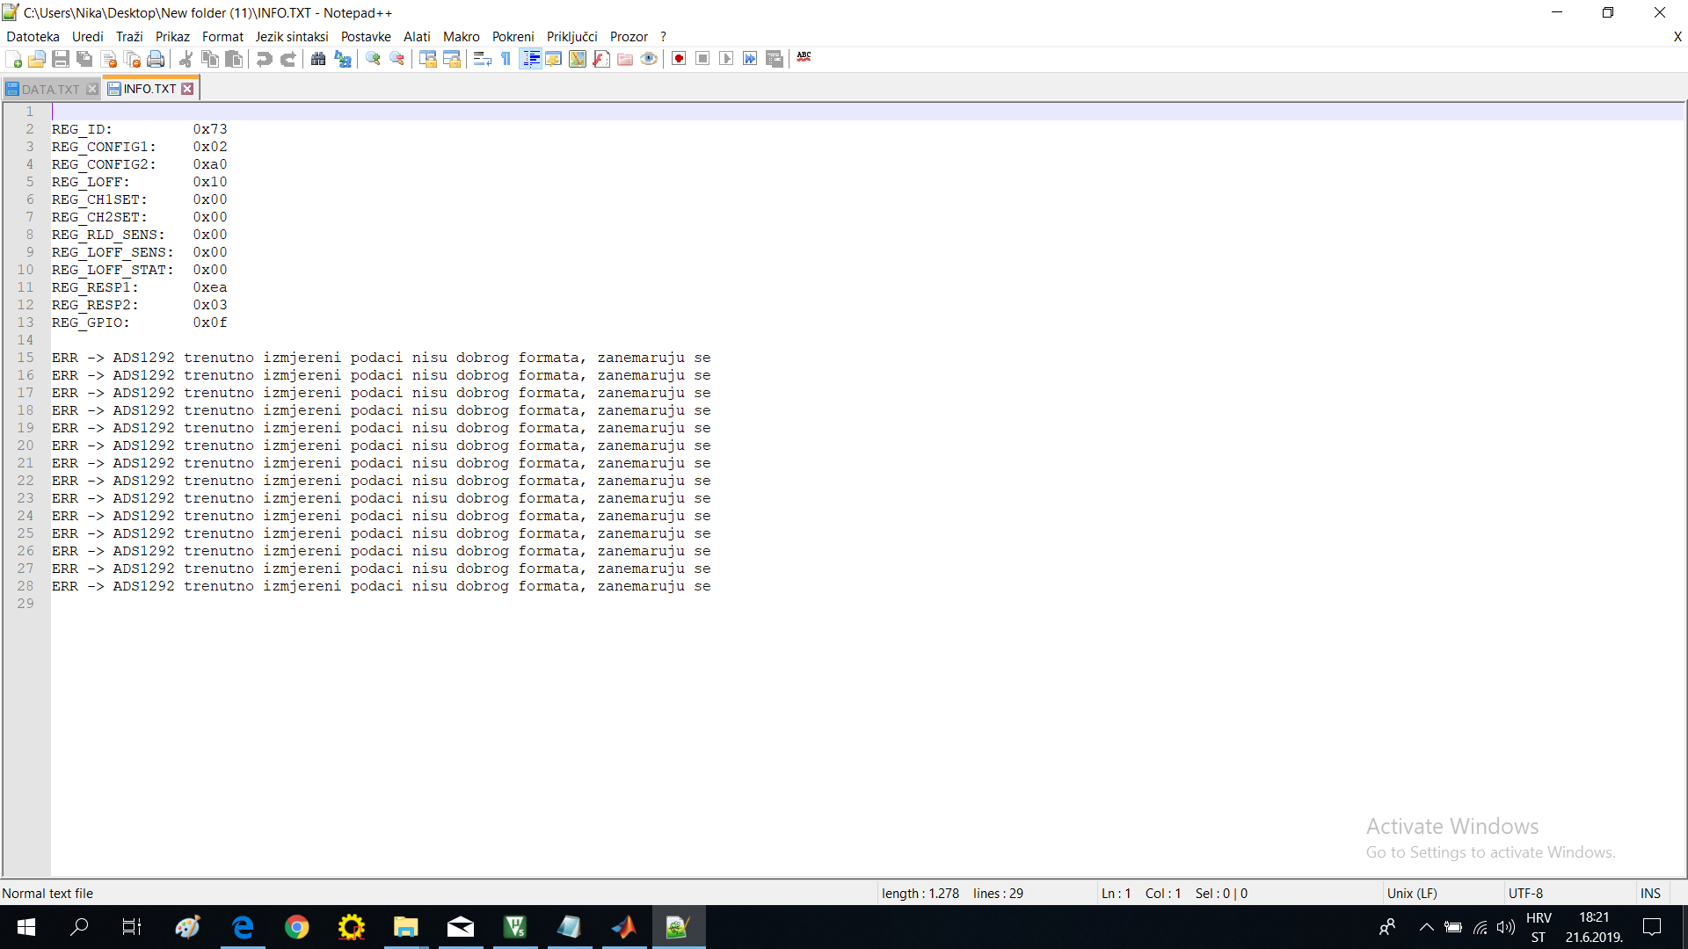Click the UTF-8 encoding status field

[x=1568, y=894]
